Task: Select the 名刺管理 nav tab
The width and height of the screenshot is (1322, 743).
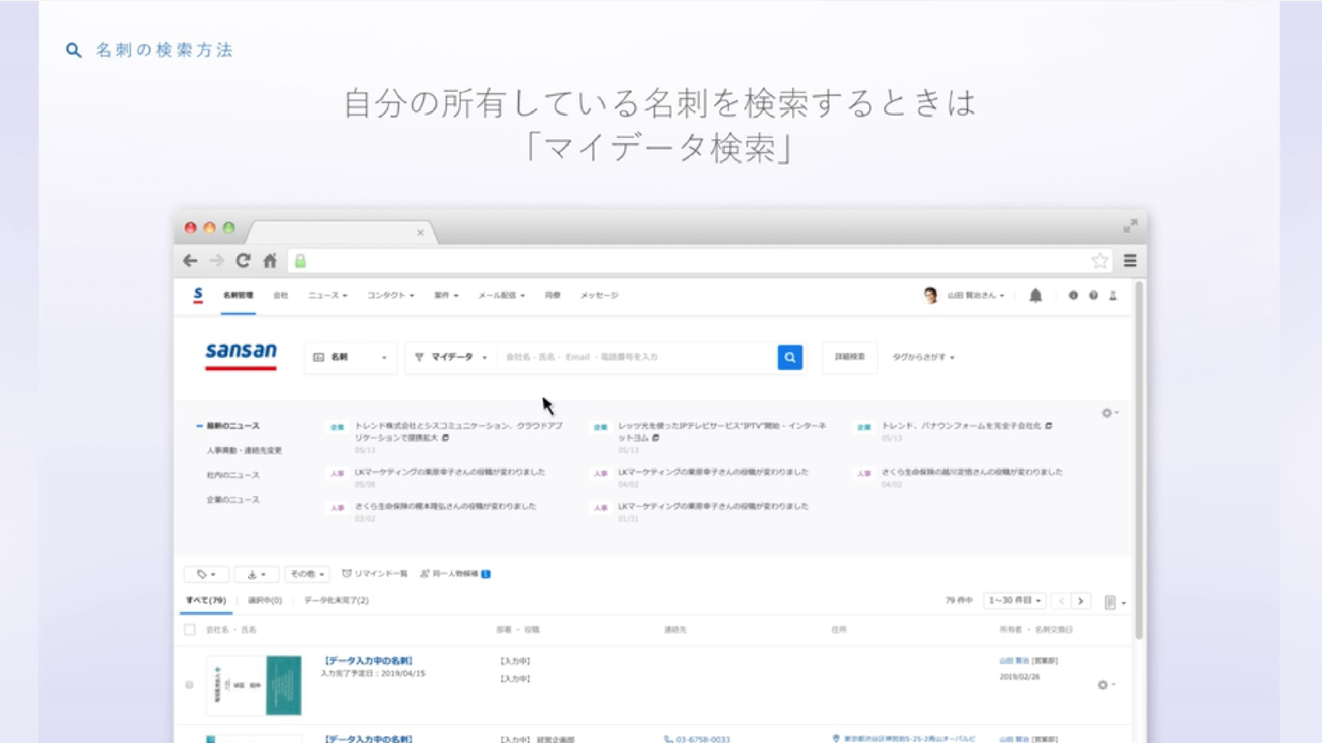Action: click(238, 296)
